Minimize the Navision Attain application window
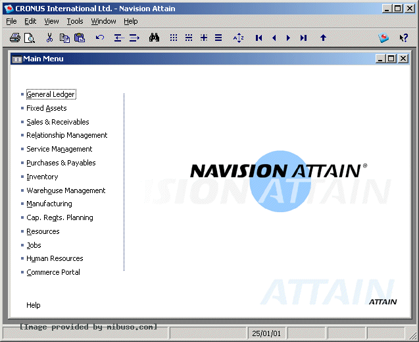 (387, 9)
